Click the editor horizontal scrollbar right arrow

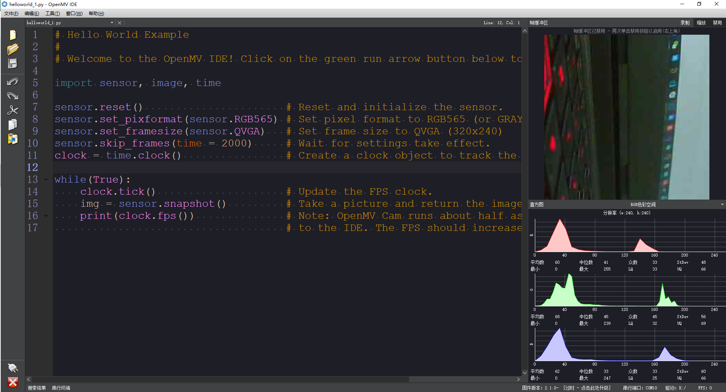pyautogui.click(x=518, y=379)
